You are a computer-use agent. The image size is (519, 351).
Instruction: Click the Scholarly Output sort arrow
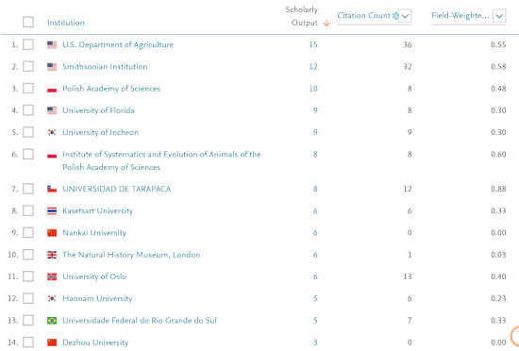(326, 23)
